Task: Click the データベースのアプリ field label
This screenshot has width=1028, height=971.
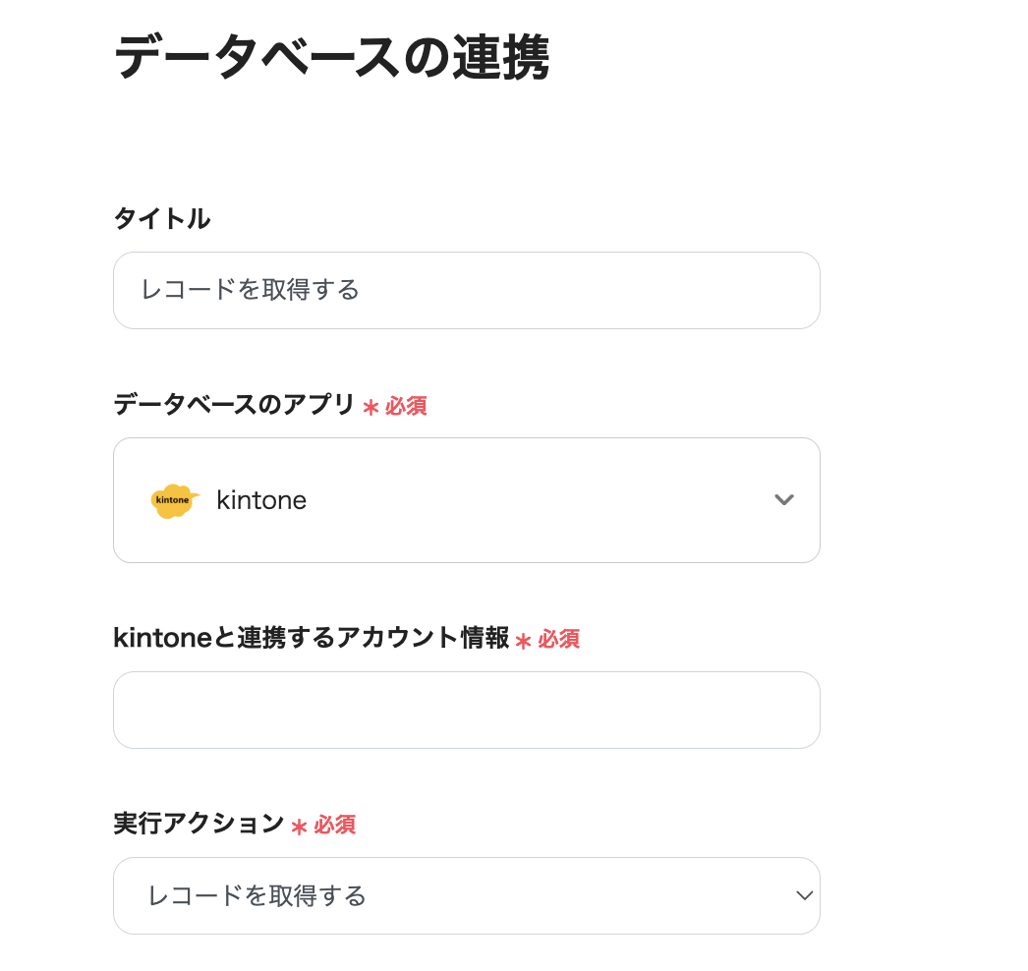Action: pyautogui.click(x=234, y=404)
